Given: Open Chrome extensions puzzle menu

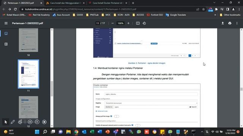Looking at the screenshot, I should tap(216, 9).
